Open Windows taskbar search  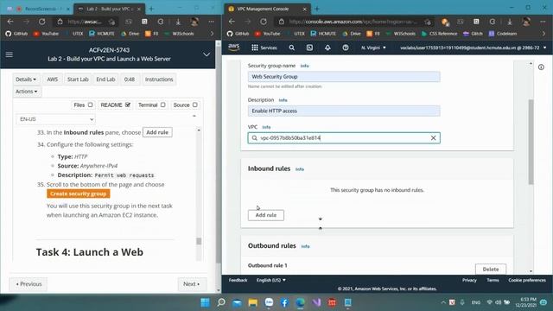coord(221,302)
